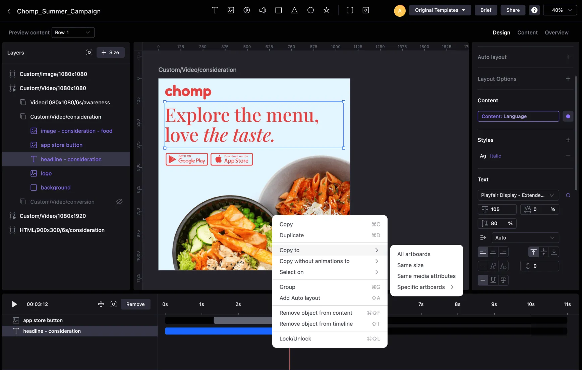Open Original Templates dropdown
Viewport: 582px width, 370px height.
click(x=440, y=10)
